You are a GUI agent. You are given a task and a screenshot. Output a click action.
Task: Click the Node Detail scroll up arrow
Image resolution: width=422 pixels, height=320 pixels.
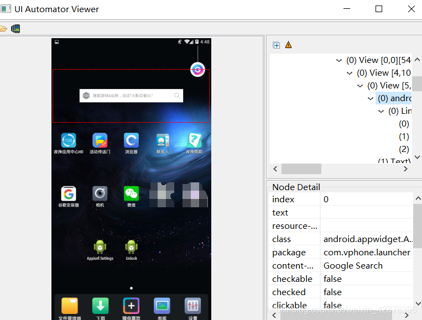(418, 198)
